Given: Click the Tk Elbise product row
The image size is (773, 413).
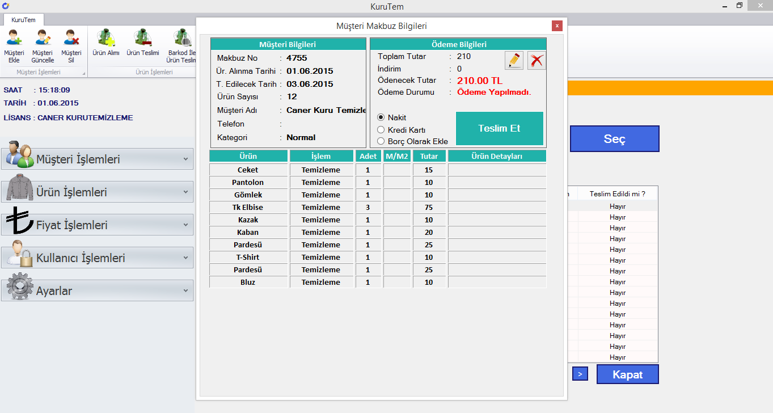Looking at the screenshot, I should pyautogui.click(x=248, y=208).
